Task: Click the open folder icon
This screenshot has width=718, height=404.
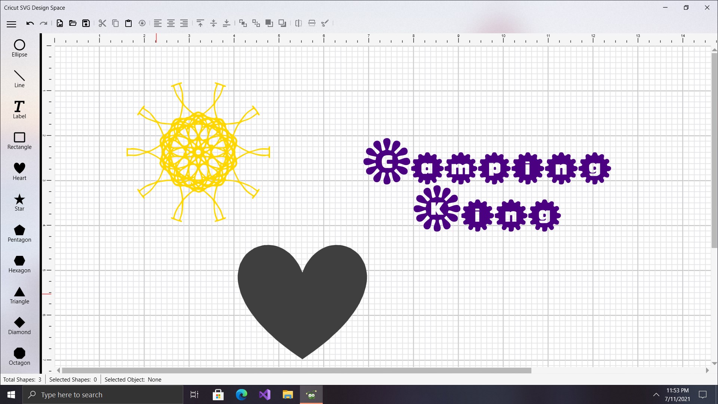Action: (73, 23)
